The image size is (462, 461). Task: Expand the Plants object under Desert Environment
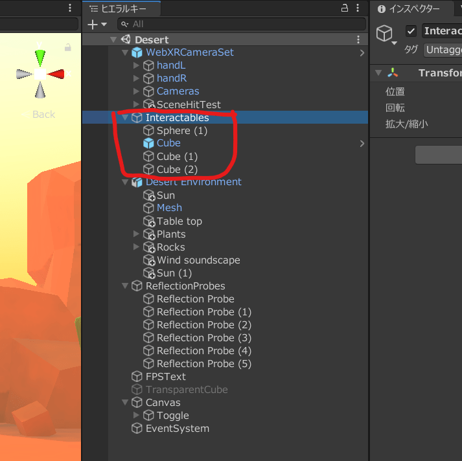click(x=136, y=234)
